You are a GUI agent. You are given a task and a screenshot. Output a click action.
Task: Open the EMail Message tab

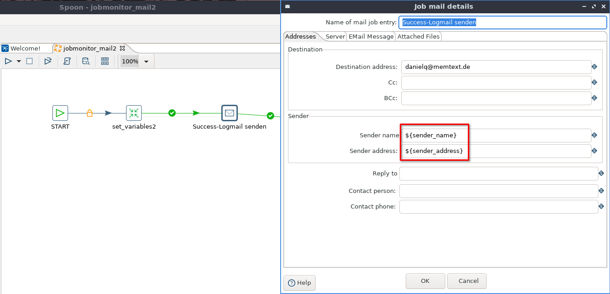(371, 36)
